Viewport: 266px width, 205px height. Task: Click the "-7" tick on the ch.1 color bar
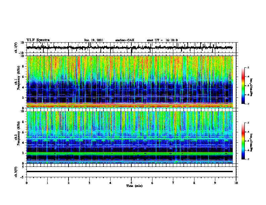tap(248, 104)
